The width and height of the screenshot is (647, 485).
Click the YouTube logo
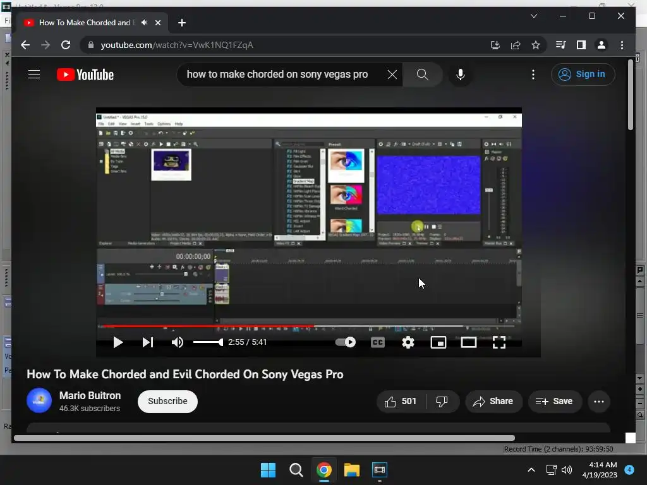point(85,75)
